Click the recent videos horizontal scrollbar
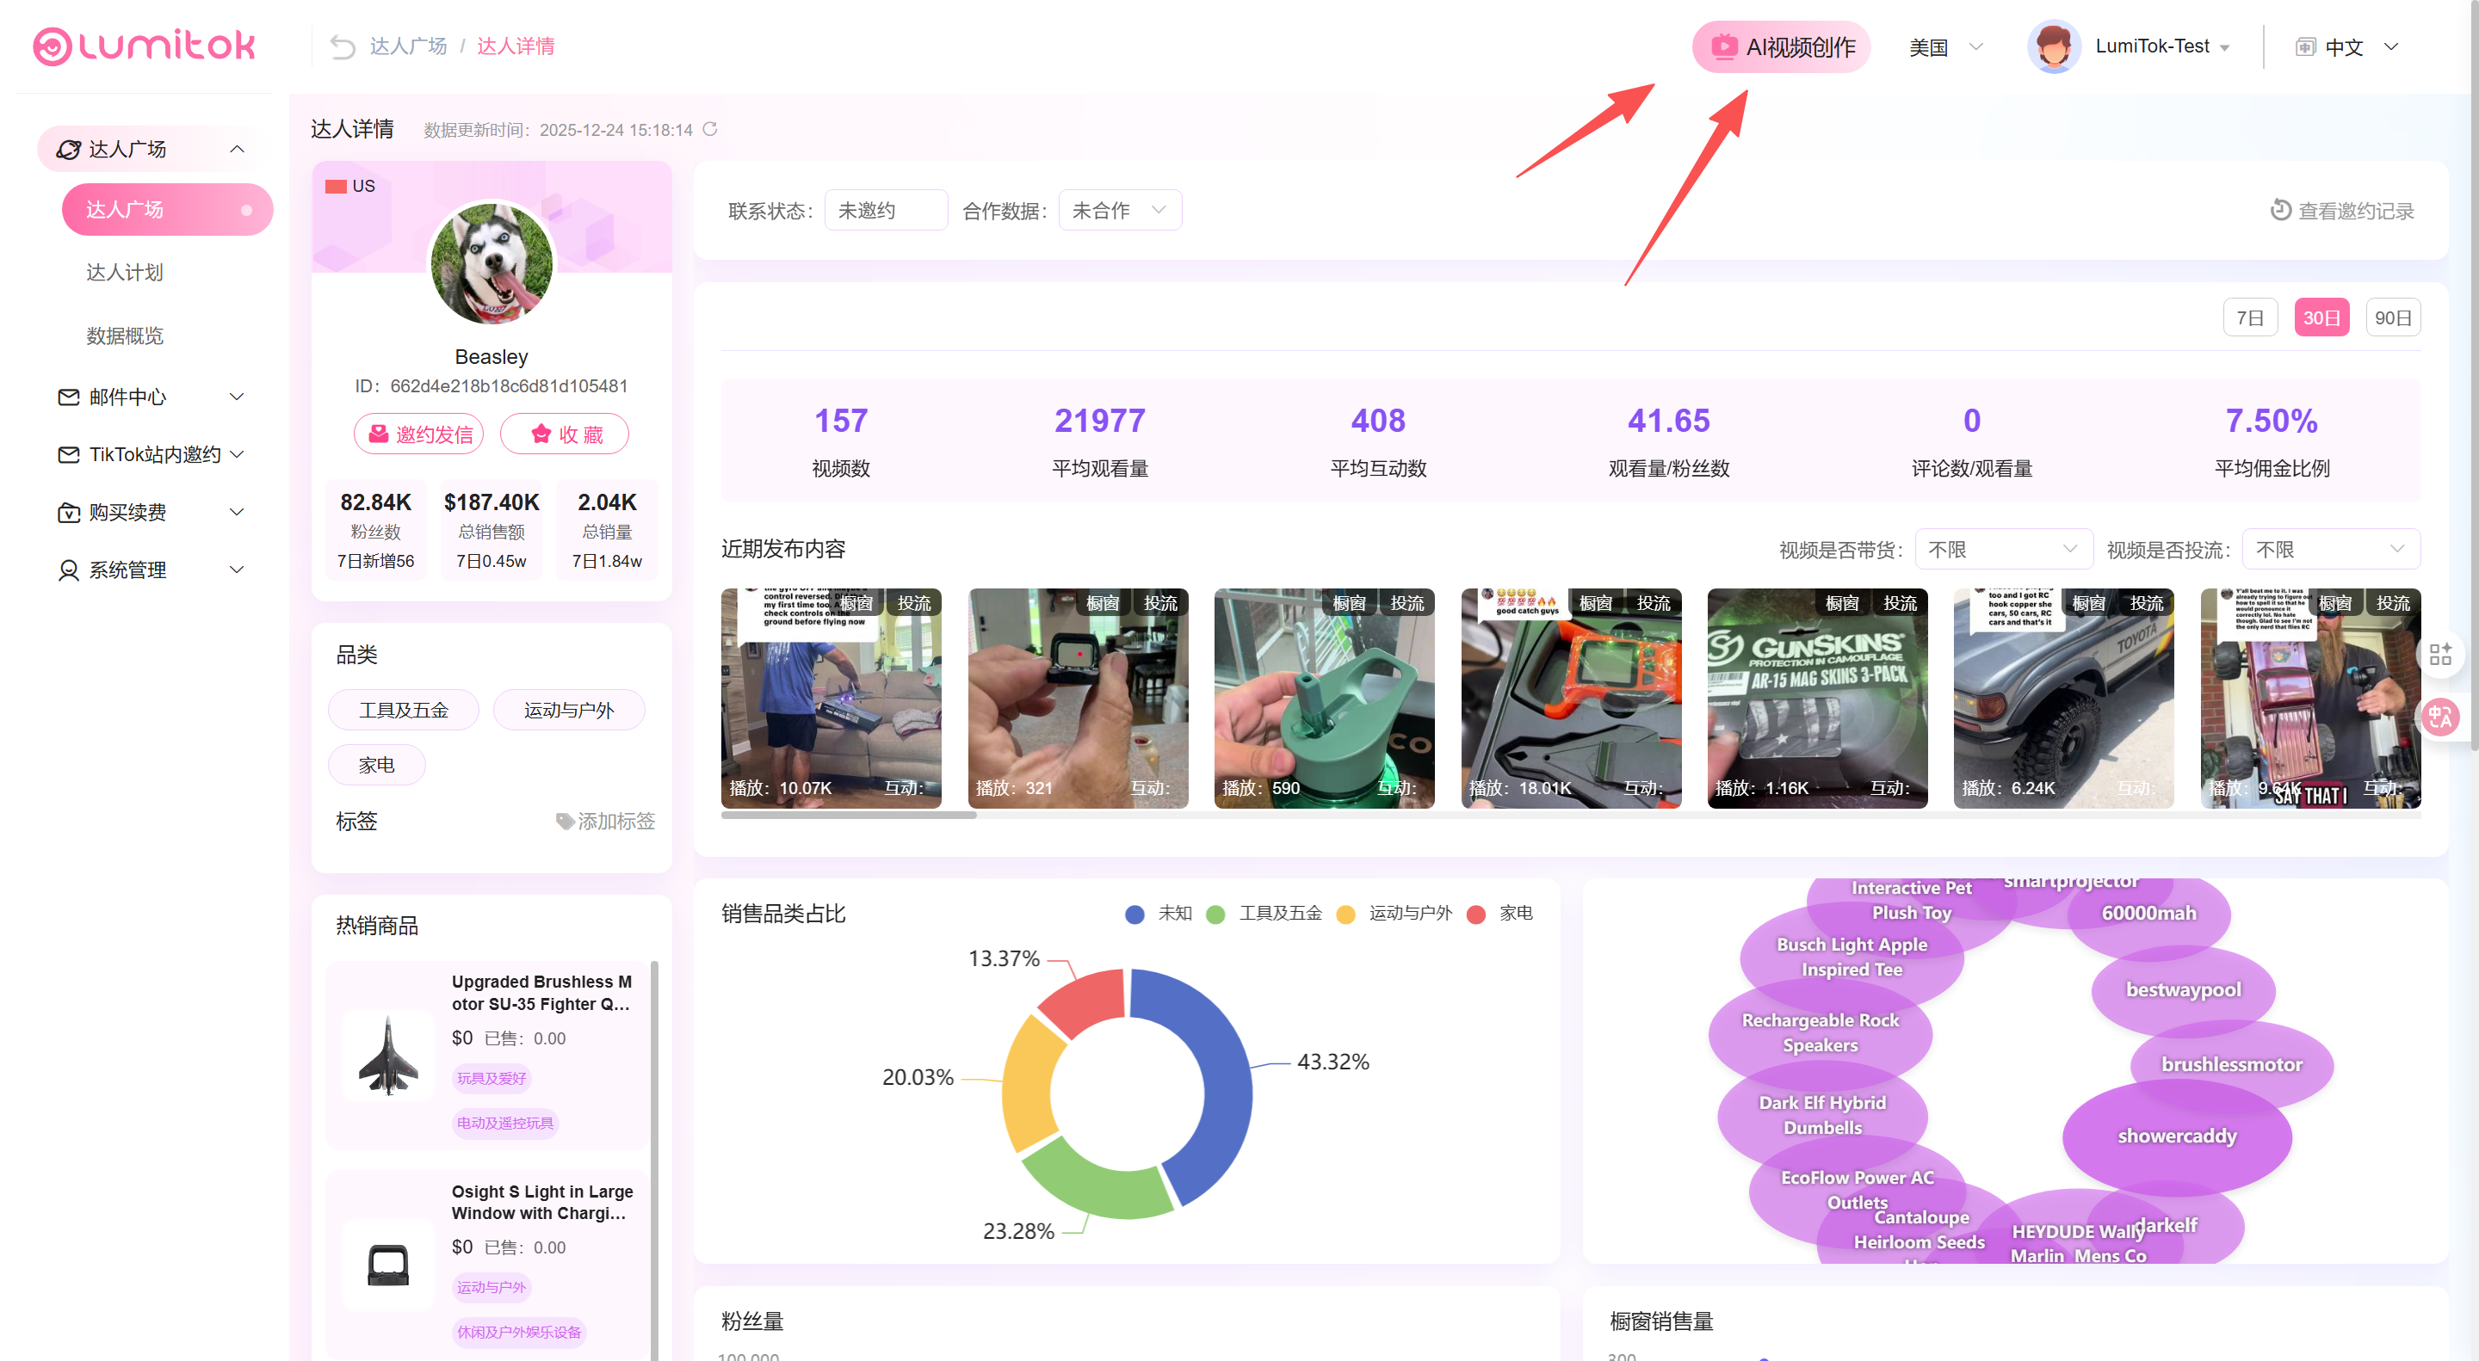This screenshot has height=1361, width=2479. [848, 815]
